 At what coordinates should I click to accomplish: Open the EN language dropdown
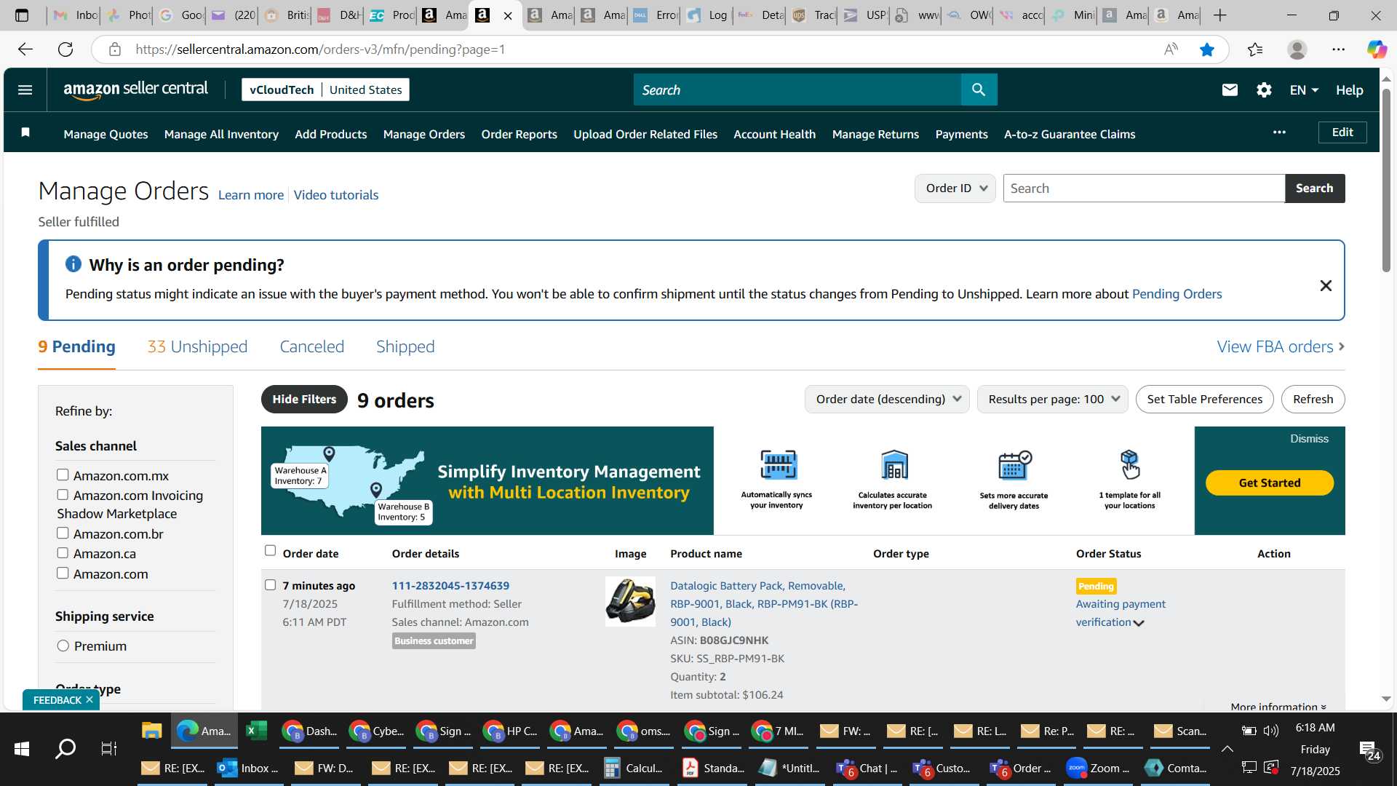(1304, 90)
